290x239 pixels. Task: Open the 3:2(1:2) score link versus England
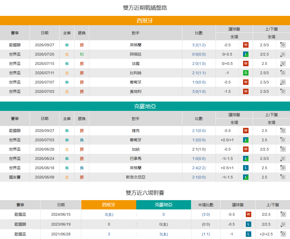point(199,45)
